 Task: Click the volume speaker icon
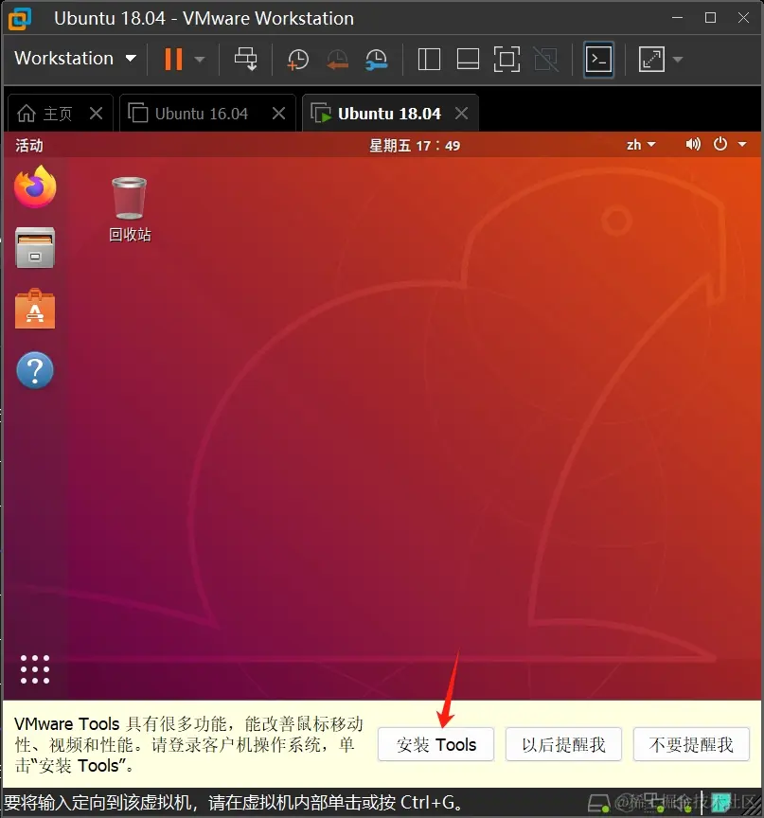click(x=693, y=144)
